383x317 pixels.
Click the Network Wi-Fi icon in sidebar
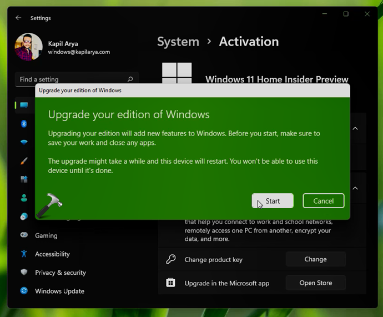point(24,143)
